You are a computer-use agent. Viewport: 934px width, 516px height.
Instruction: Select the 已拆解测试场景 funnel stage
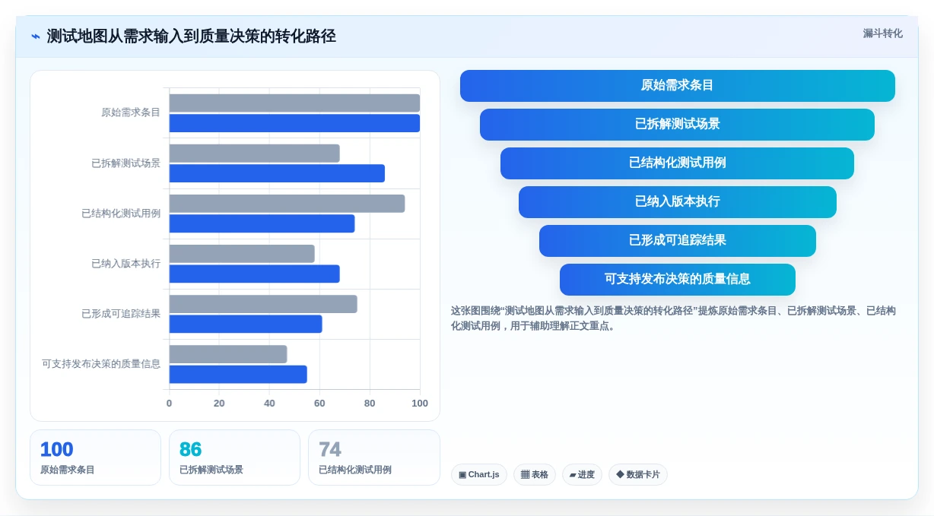coord(677,125)
